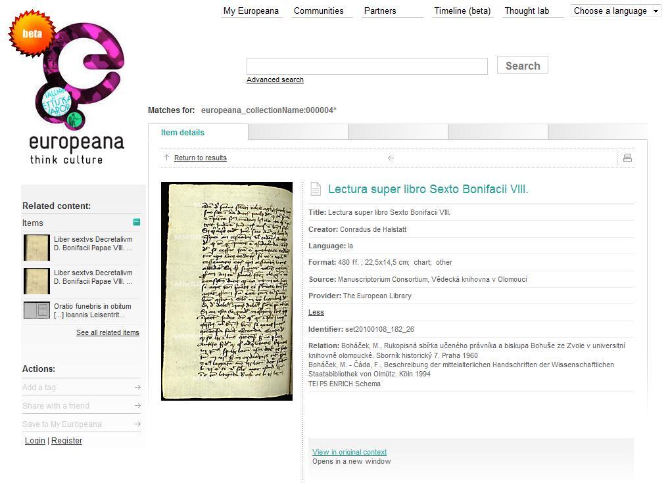The height and width of the screenshot is (492, 670).
Task: Click the arrow beside Share with a friend
Action: tap(137, 406)
